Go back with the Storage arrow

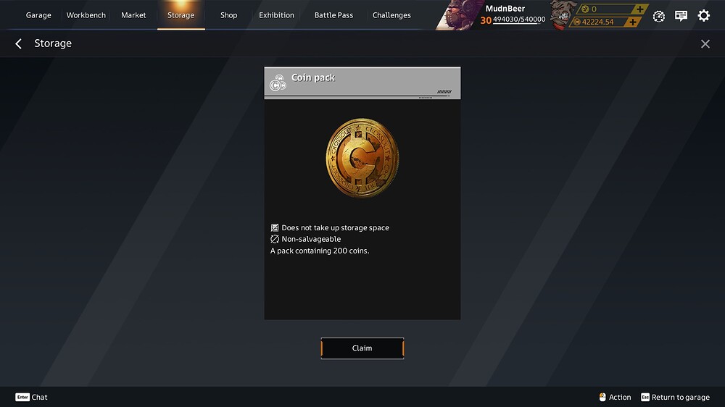pos(19,43)
